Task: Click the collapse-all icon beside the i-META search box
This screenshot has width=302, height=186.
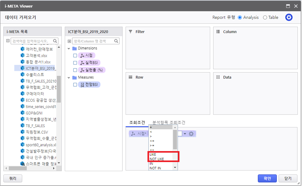Action: pyautogui.click(x=8, y=41)
